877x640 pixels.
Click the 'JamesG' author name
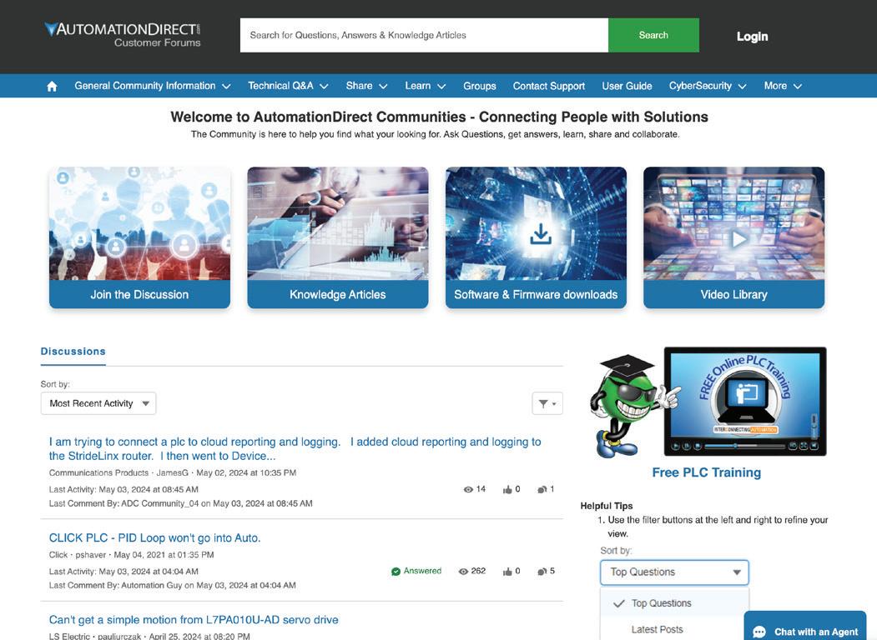pos(172,473)
